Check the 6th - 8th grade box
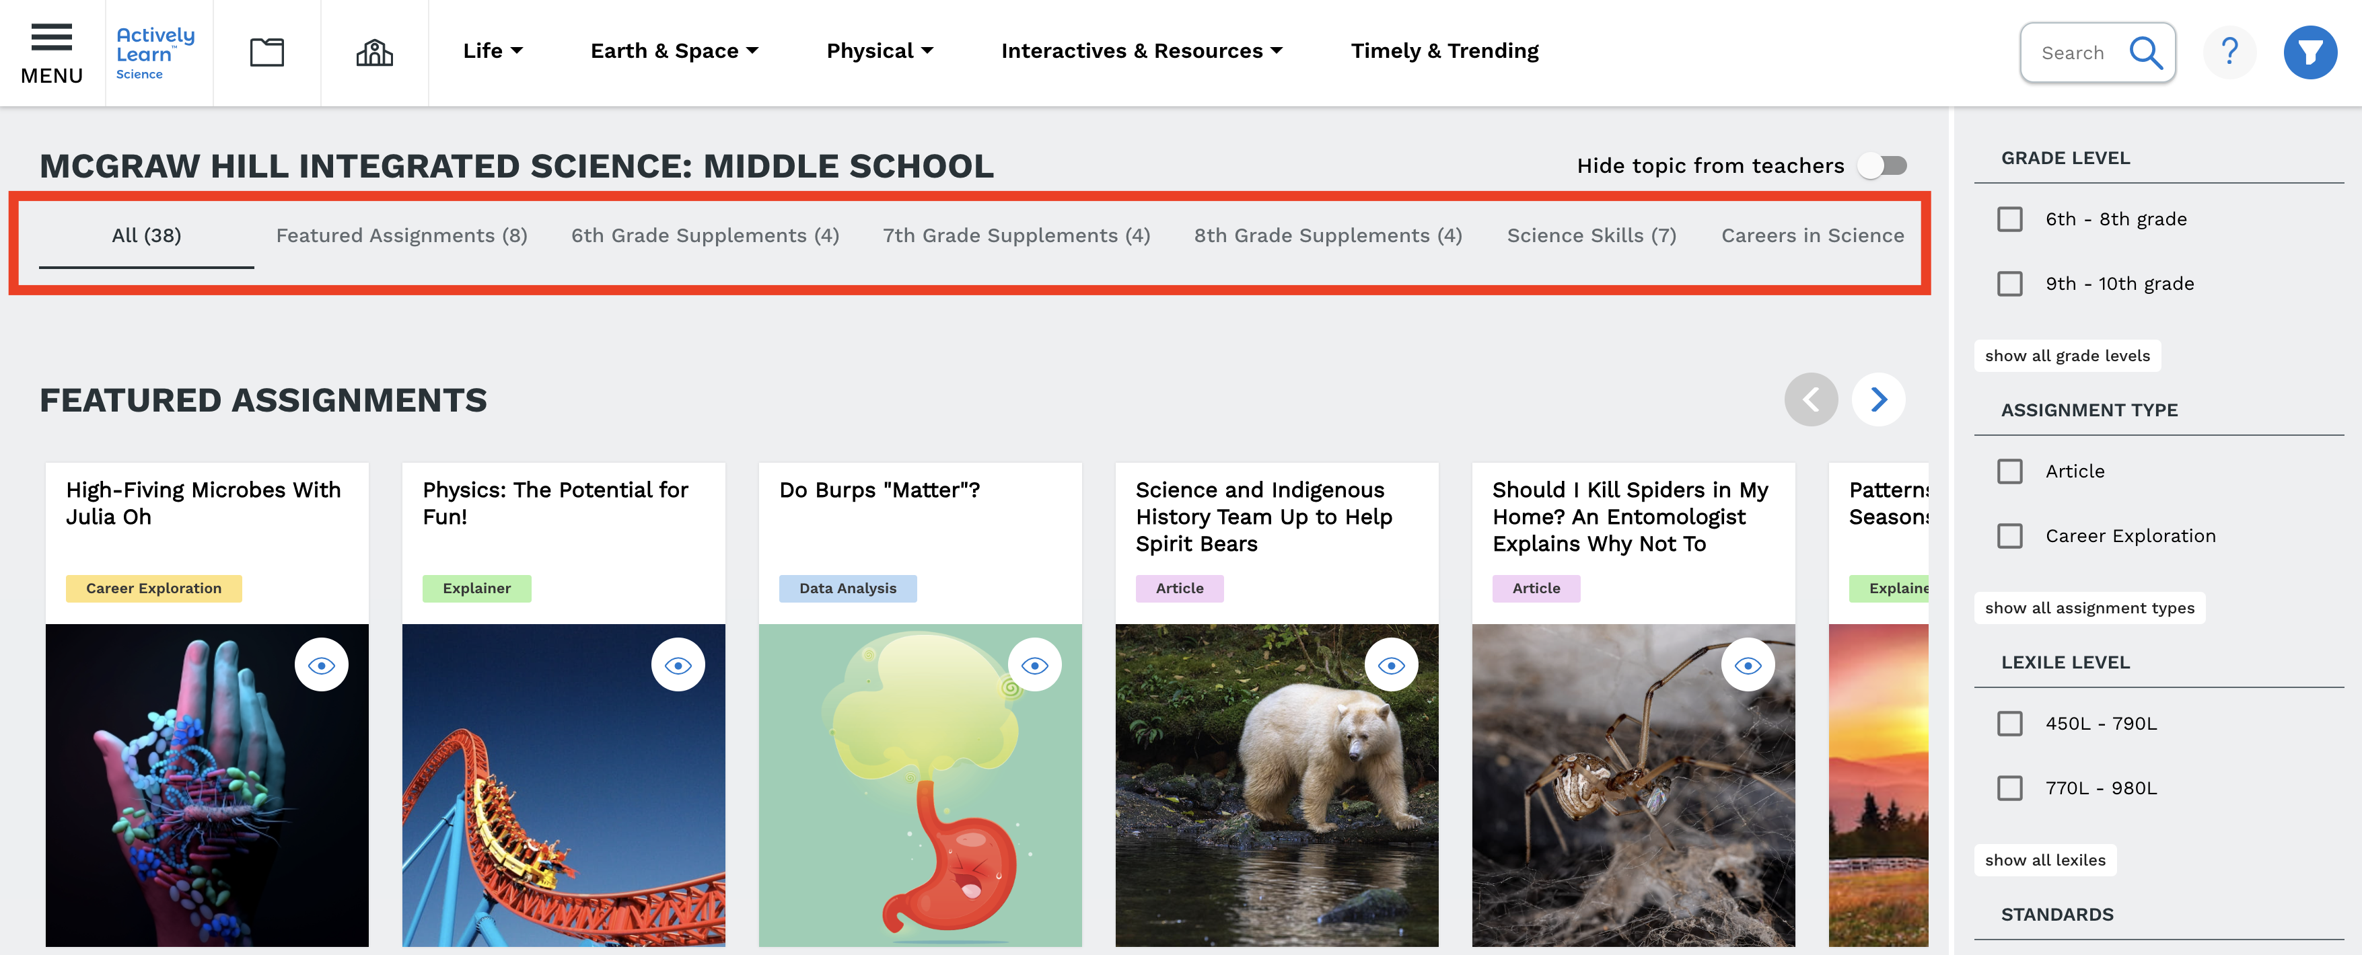Viewport: 2362px width, 955px height. click(2010, 219)
